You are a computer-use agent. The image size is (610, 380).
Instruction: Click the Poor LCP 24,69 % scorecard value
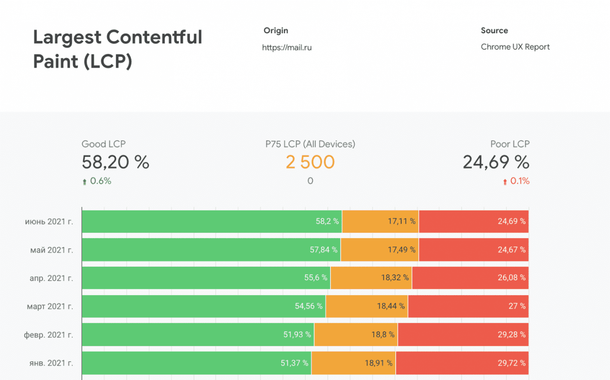(496, 162)
